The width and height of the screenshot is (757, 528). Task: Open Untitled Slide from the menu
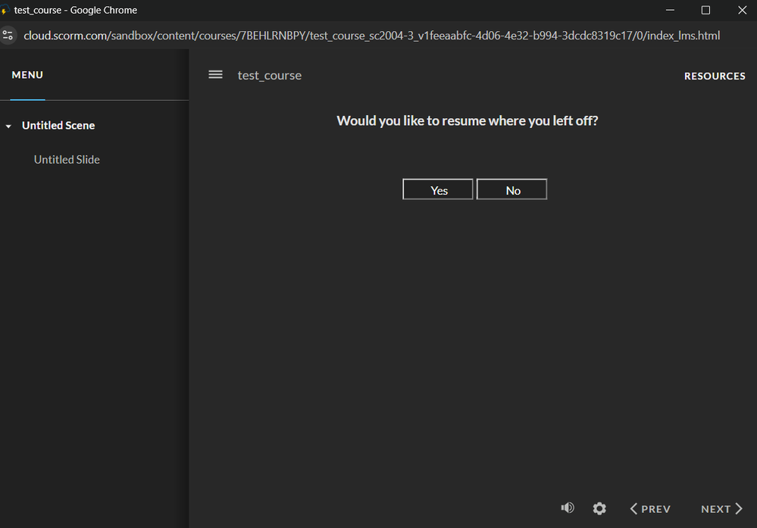click(67, 159)
